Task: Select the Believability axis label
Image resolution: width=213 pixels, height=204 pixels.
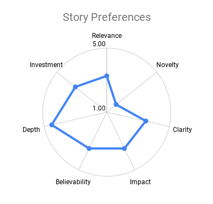Action: pos(73,182)
